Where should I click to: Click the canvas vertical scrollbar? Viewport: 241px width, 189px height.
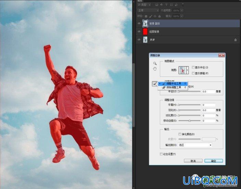pyautogui.click(x=134, y=94)
